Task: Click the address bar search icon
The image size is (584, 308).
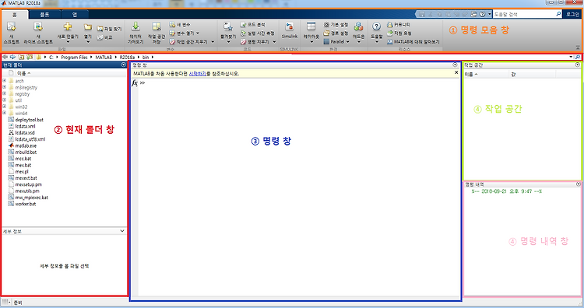Action: [577, 57]
